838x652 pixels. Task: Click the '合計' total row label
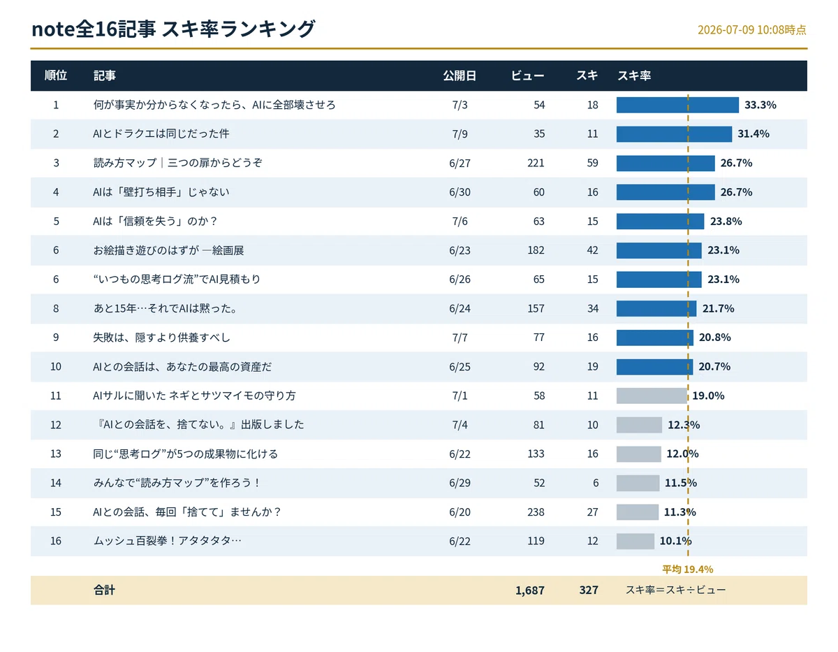tap(104, 591)
